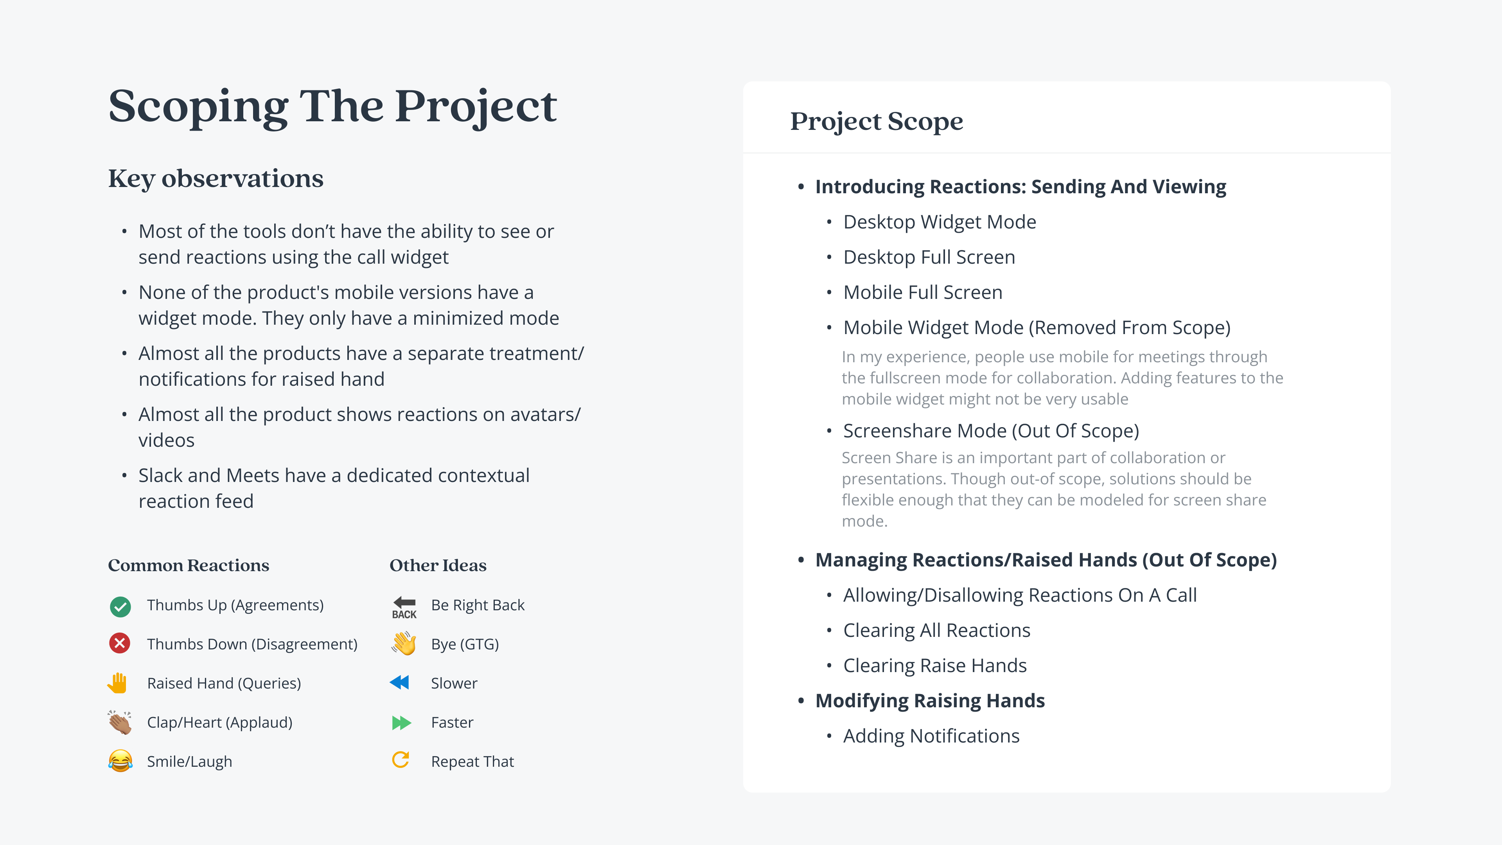
Task: Click the green fast-forward Faster icon
Action: coord(401,723)
